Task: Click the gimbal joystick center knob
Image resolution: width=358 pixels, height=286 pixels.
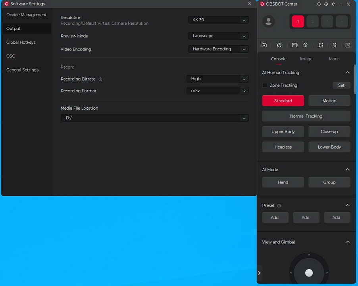Action: click(x=309, y=273)
